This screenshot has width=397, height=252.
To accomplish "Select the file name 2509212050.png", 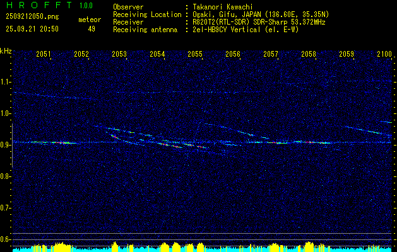I will [x=32, y=17].
